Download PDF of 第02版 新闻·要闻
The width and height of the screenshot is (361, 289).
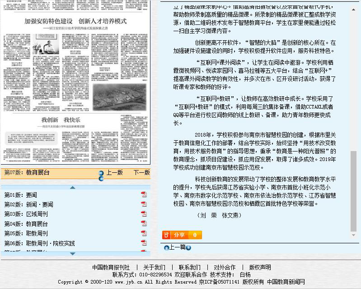(144, 204)
